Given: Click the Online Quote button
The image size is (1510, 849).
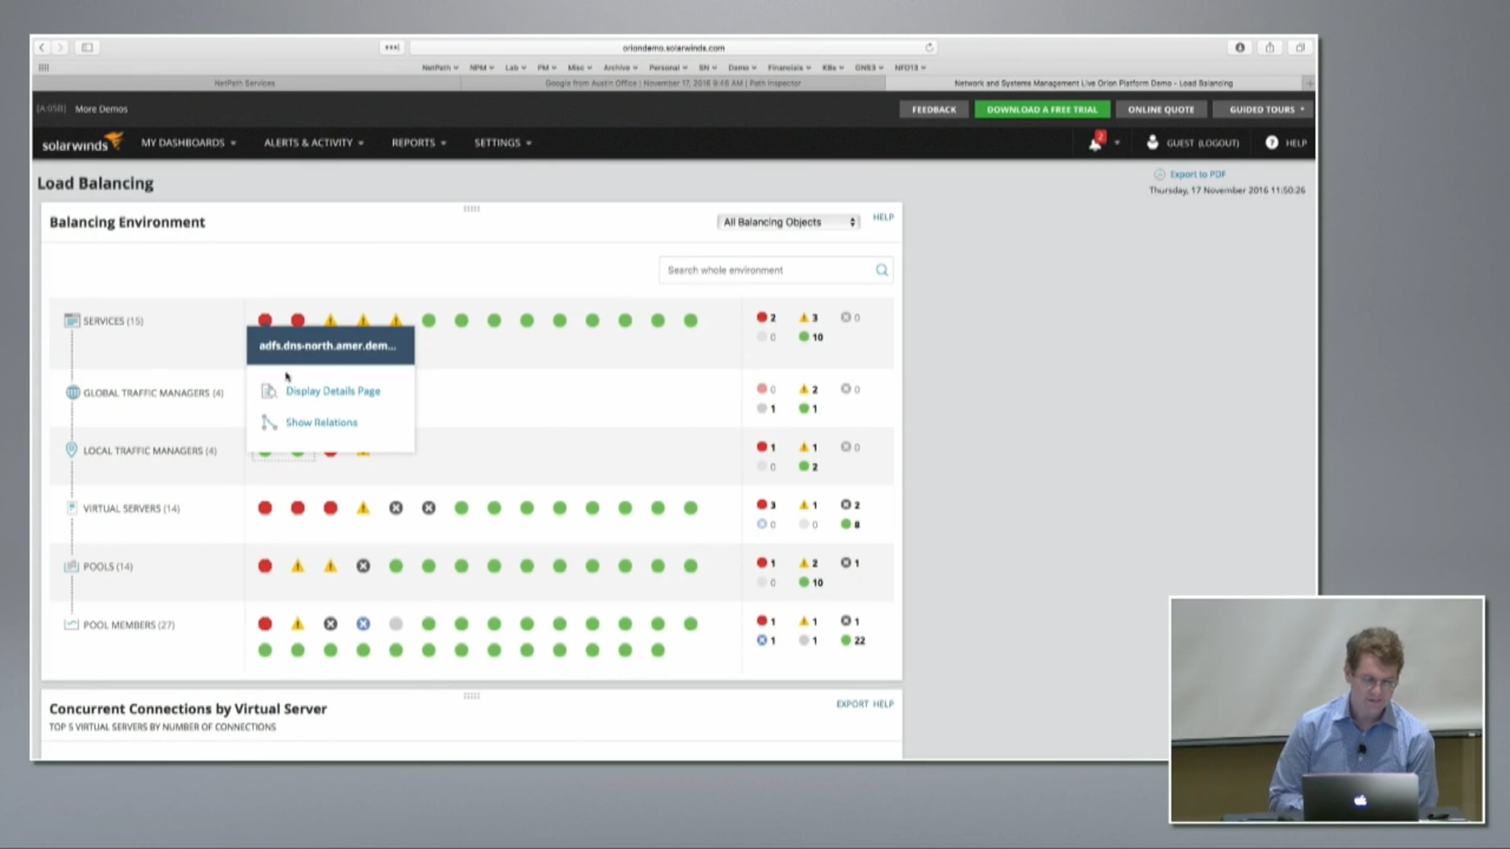Looking at the screenshot, I should [x=1161, y=109].
